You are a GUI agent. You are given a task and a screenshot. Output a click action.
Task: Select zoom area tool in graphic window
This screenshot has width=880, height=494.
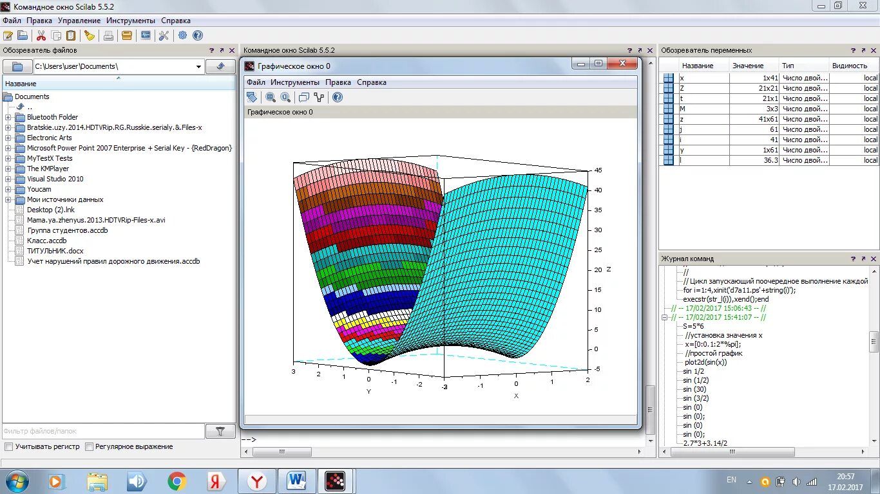tap(271, 97)
